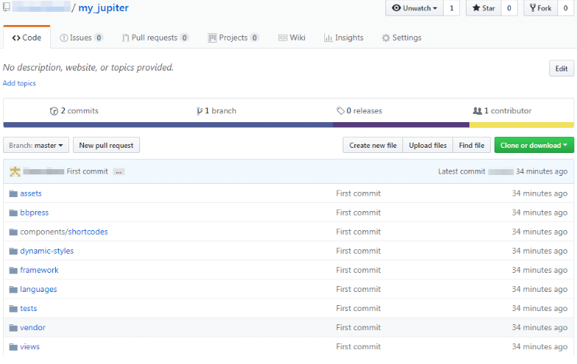
Task: Switch to the Code tab
Action: pos(27,38)
